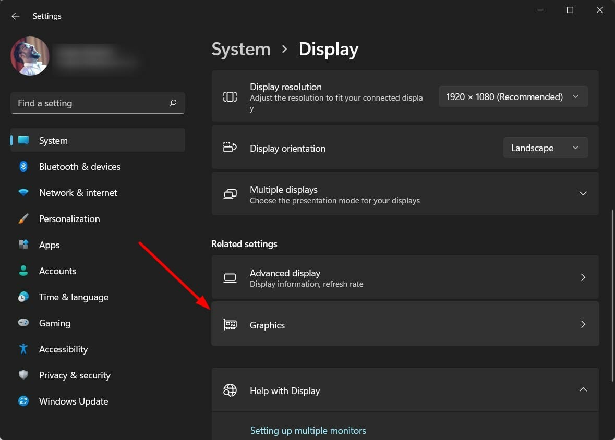Open Windows Update
Image resolution: width=615 pixels, height=440 pixels.
click(x=74, y=401)
